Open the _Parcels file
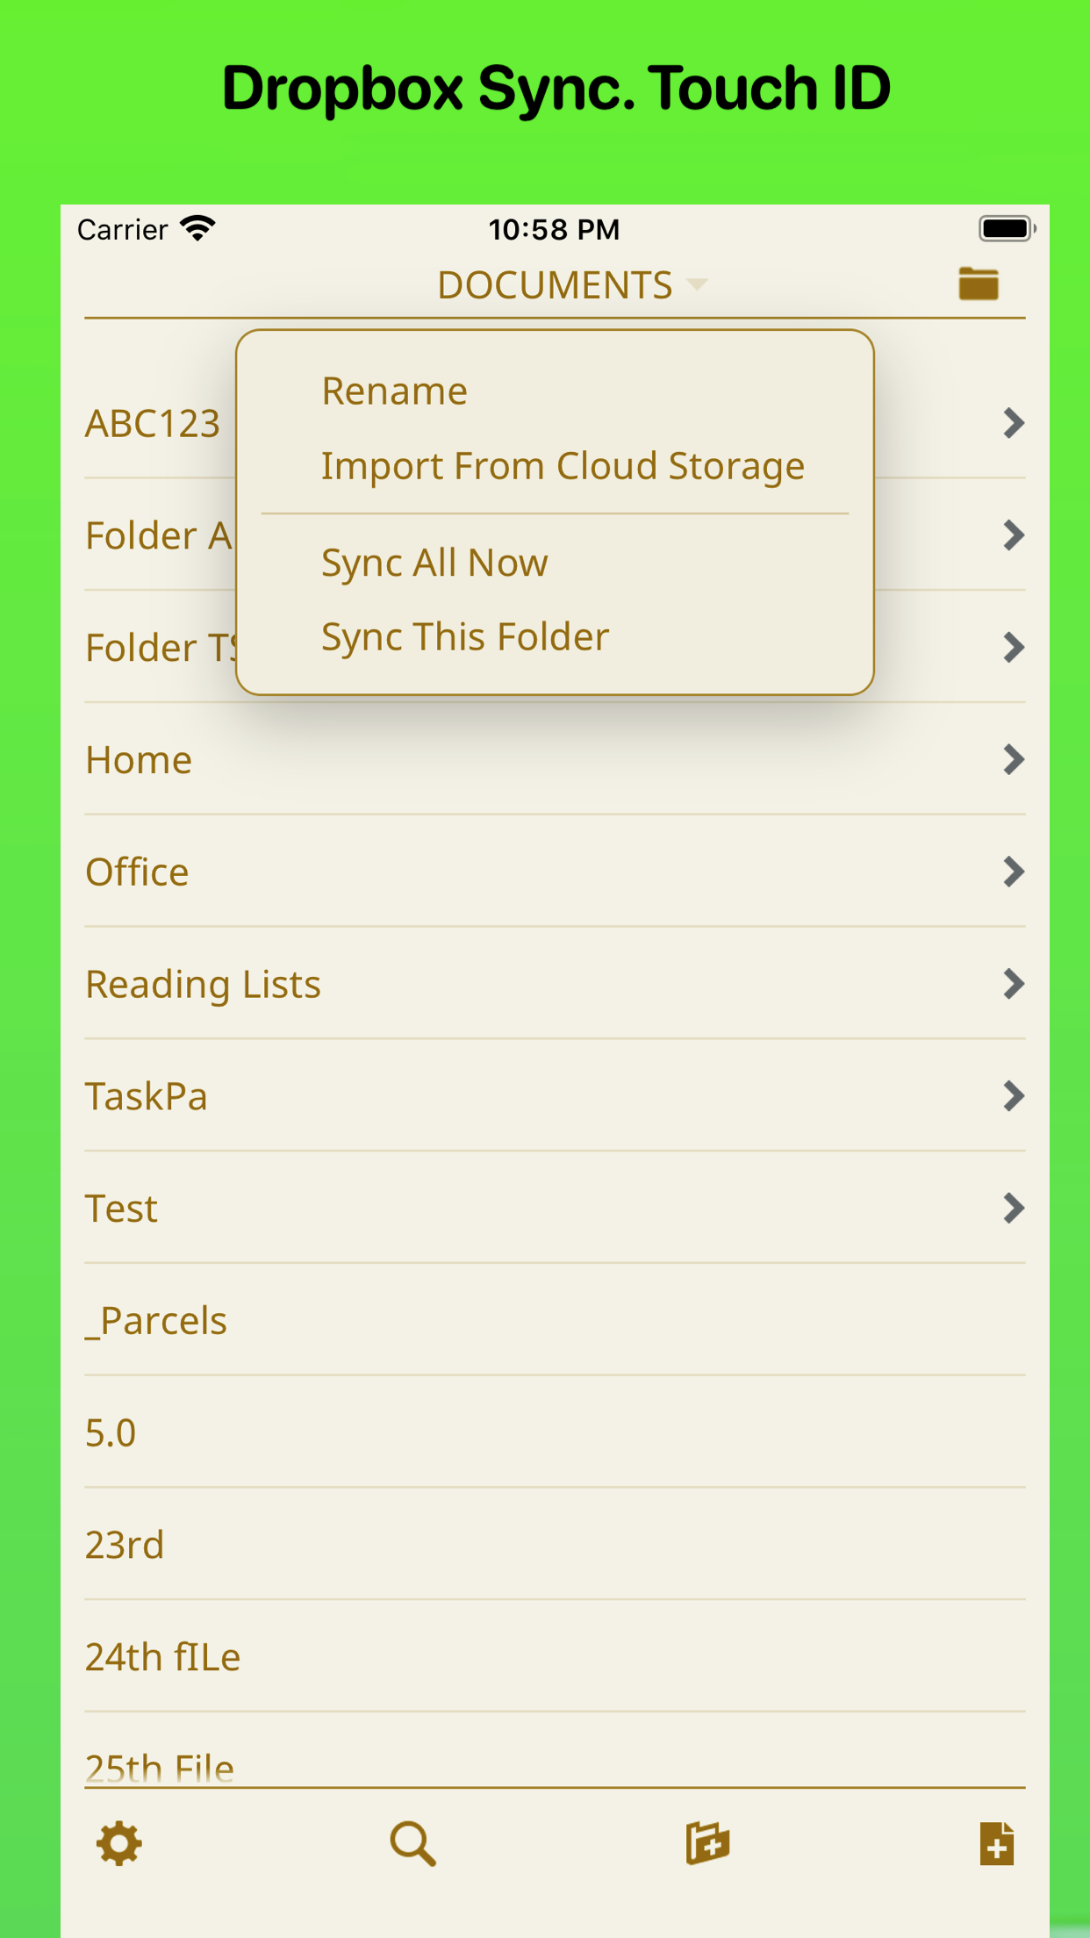Image resolution: width=1090 pixels, height=1938 pixels. coord(156,1321)
